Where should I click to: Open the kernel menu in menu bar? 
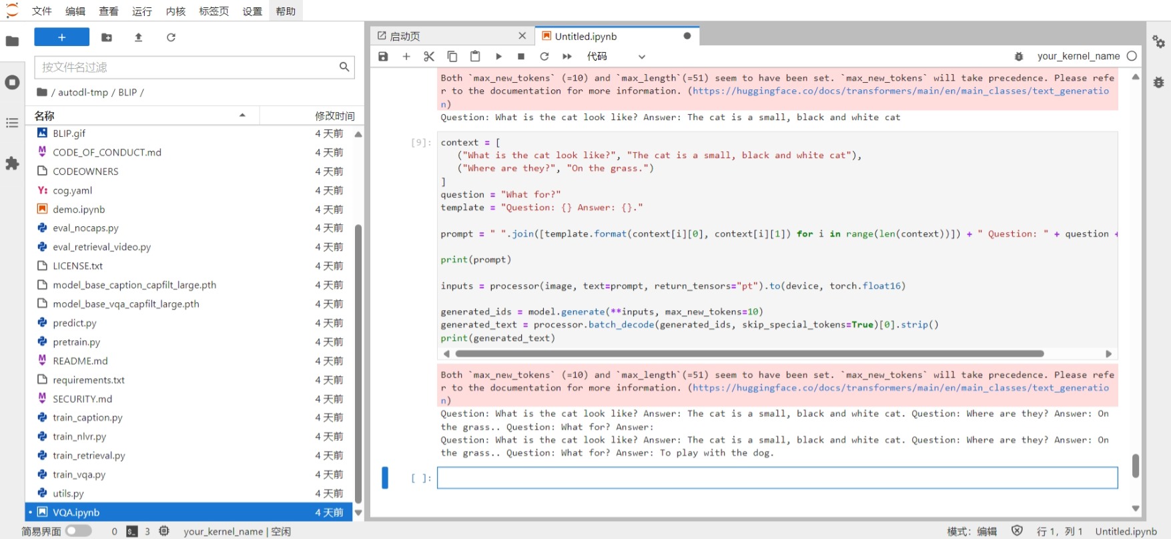click(175, 11)
